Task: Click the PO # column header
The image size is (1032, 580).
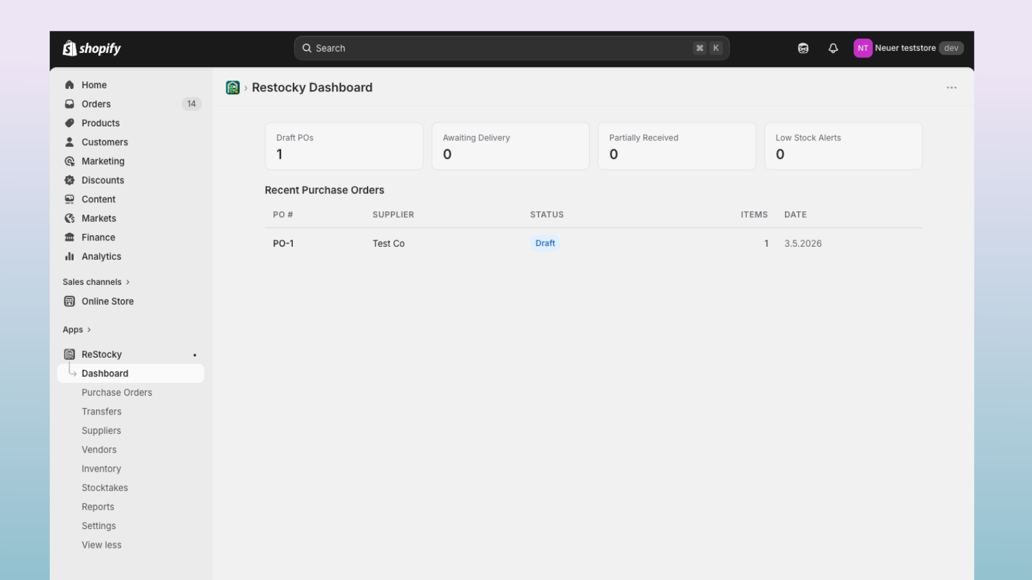Action: click(283, 215)
